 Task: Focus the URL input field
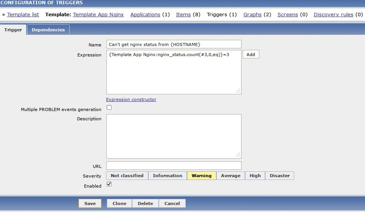[x=174, y=166]
